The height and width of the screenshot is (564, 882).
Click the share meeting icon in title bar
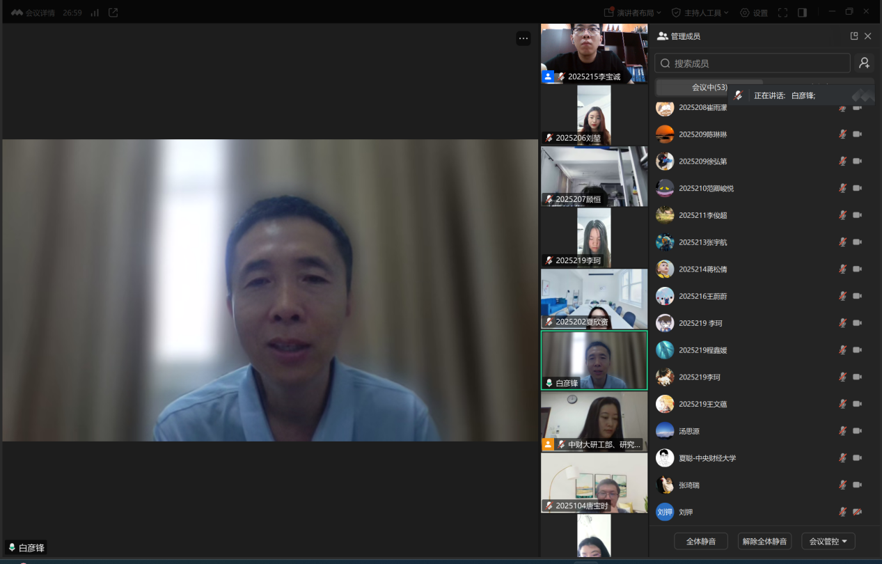[113, 13]
